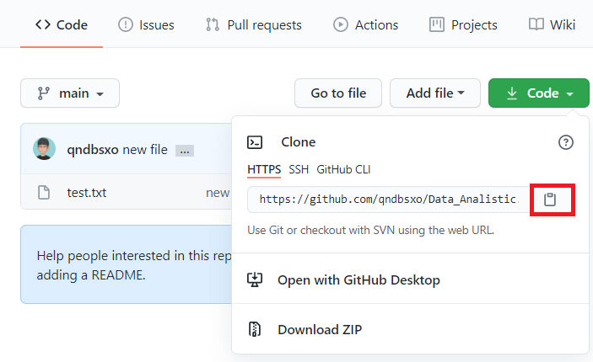Click the terminal Clone icon
This screenshot has width=593, height=362.
255,142
